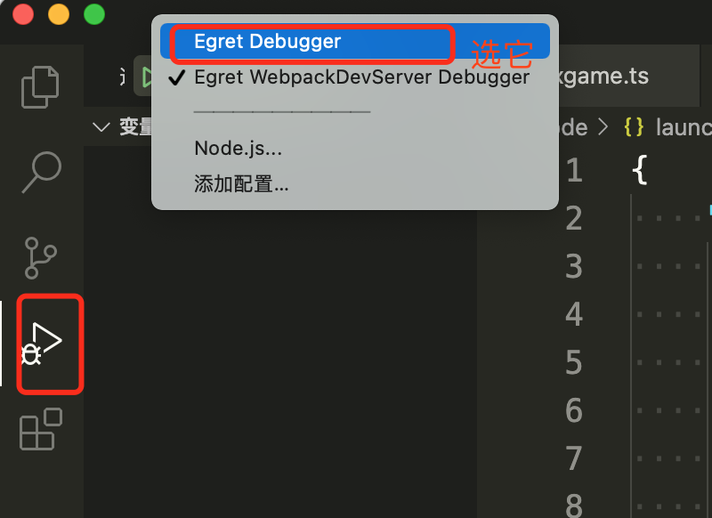Viewport: 712px width, 518px height.
Task: Open the Source Control branch icon
Action: 40,257
